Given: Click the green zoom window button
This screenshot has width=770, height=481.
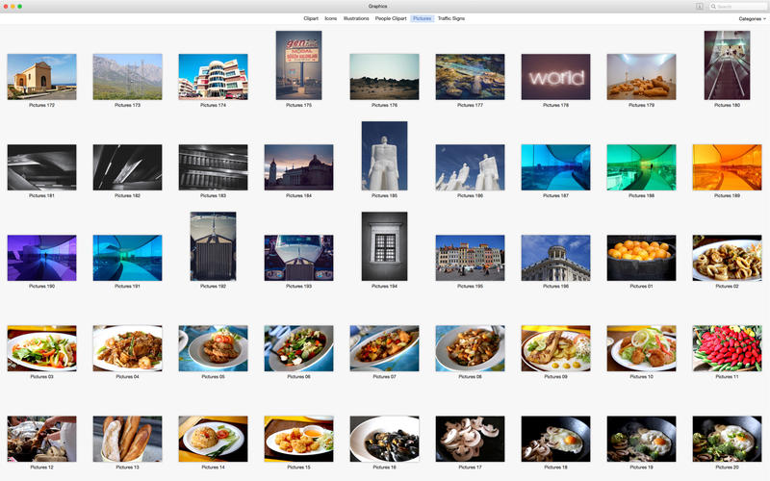Looking at the screenshot, I should tap(19, 7).
